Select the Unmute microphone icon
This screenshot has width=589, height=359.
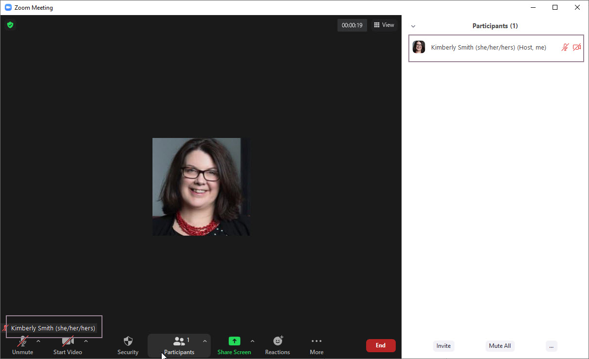[x=22, y=342]
